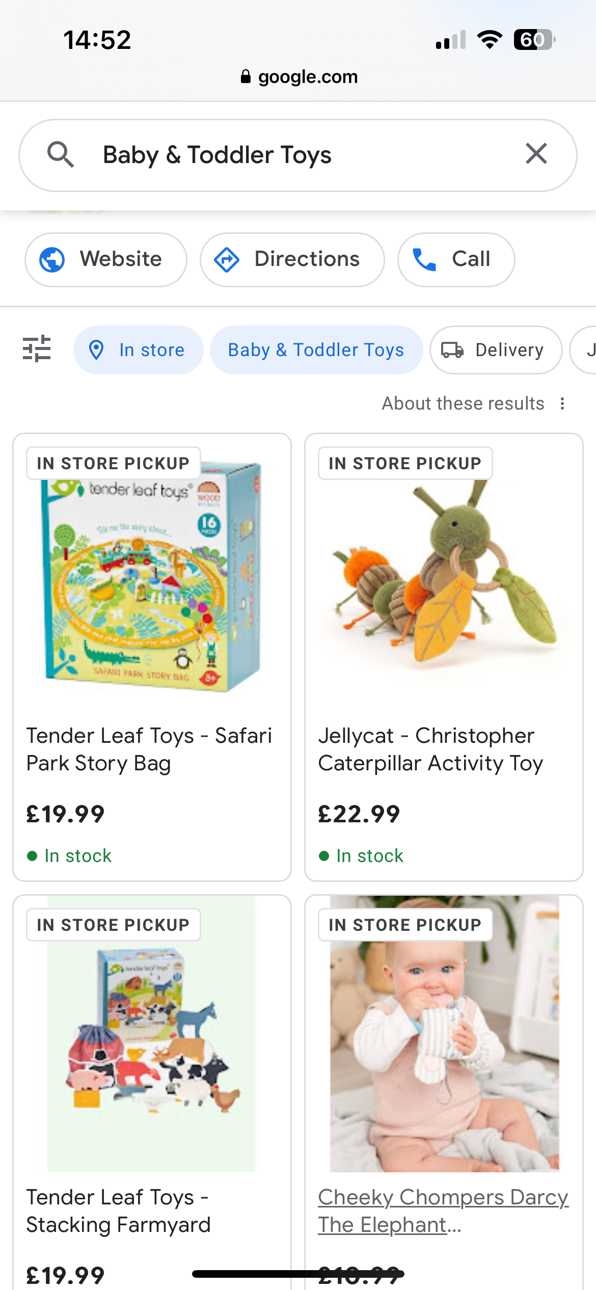Tap the three-dot results menu icon
The image size is (596, 1290).
click(562, 404)
